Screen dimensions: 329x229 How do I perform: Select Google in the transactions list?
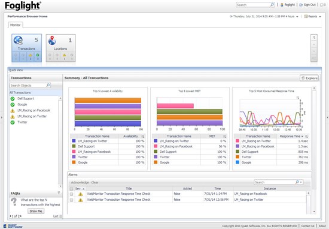(x=22, y=104)
